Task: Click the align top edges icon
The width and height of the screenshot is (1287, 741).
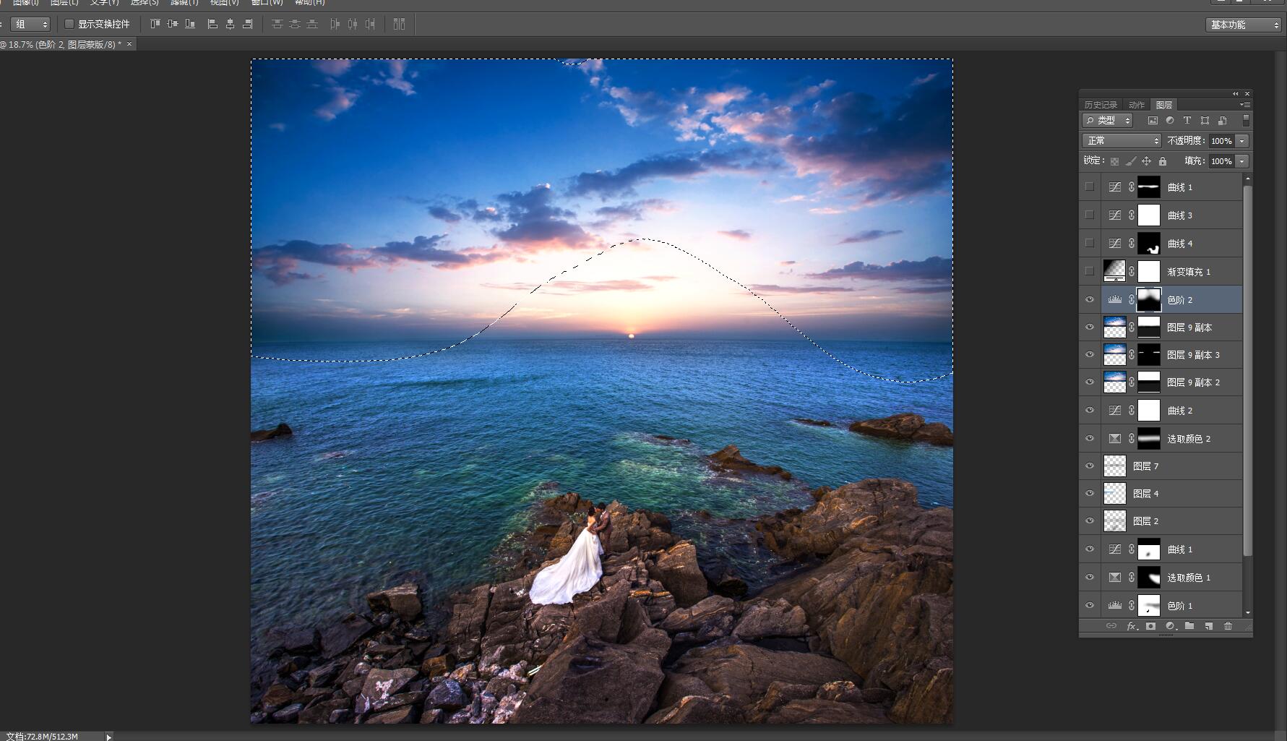Action: point(155,24)
